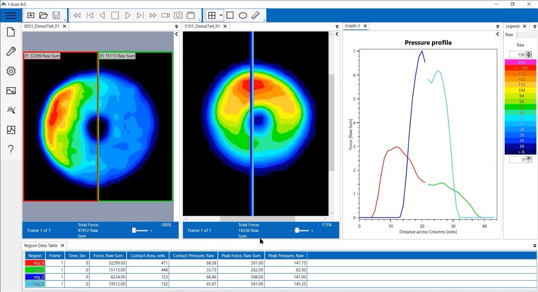Click the hamburger menu icon
538x292 pixels.
11,16
